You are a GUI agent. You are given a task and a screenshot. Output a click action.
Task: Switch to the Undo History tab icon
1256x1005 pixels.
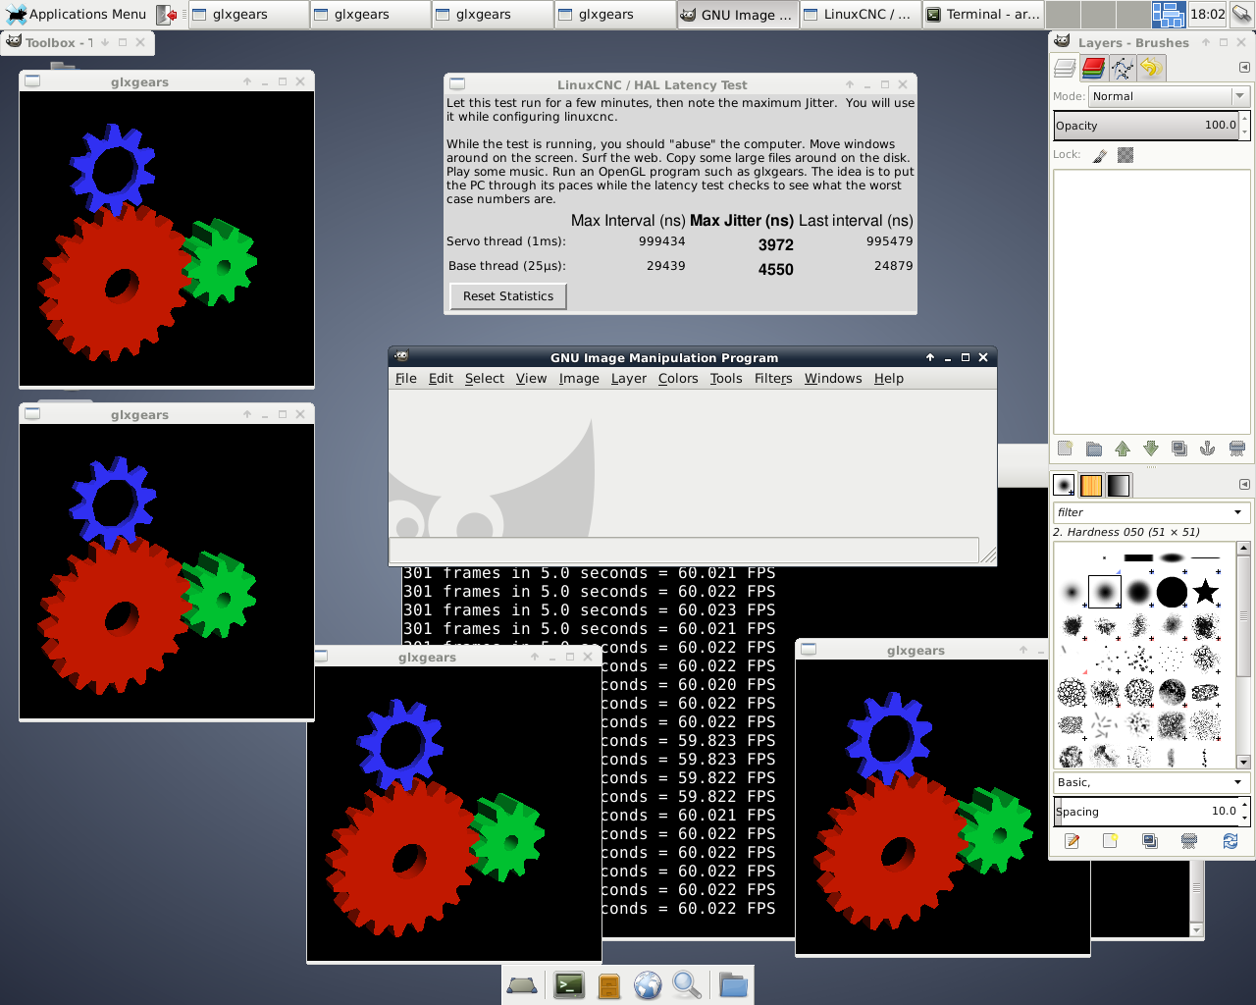tap(1150, 68)
